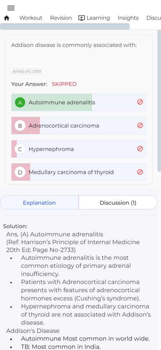Click the vertical page scrollbar

(x=159, y=100)
